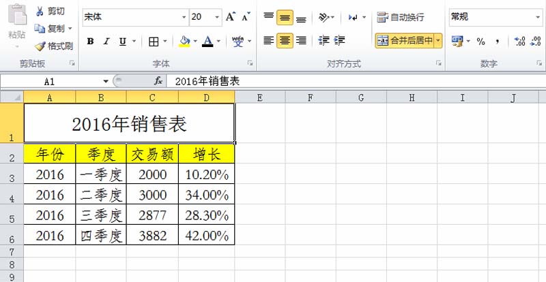Select the cell containing 10.20%
Screen dimensions: 546x282
(x=207, y=174)
